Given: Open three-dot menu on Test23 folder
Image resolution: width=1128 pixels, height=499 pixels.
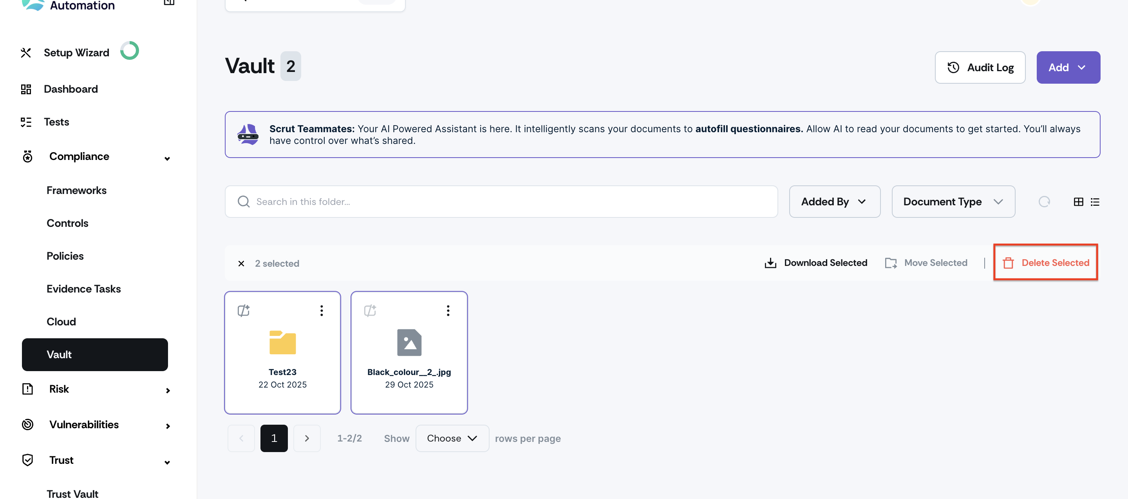Looking at the screenshot, I should 322,311.
